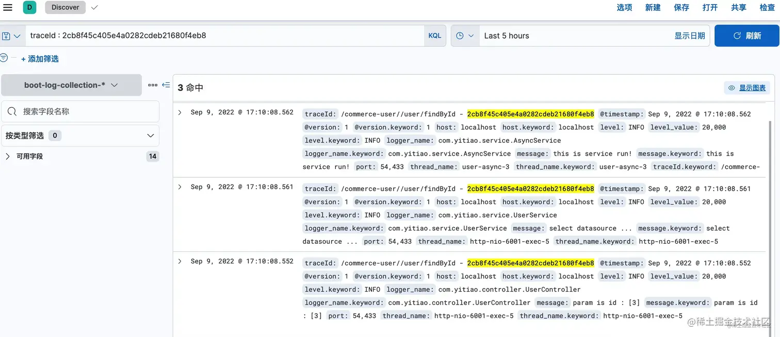Open the clock quick time menu
780x337 pixels.
pos(465,36)
